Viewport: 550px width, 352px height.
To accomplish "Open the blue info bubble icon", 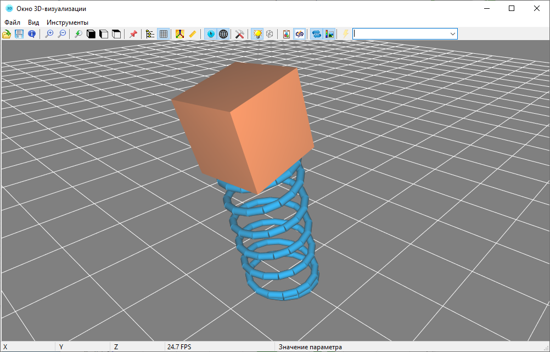I will click(x=32, y=34).
